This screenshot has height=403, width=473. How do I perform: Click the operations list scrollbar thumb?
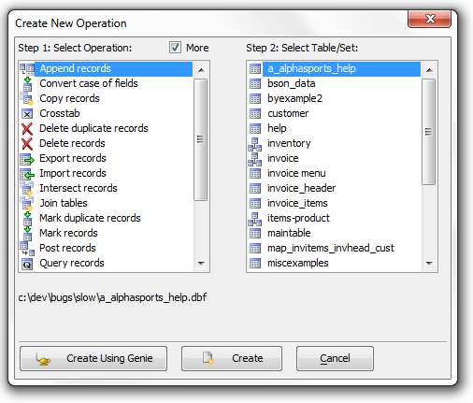point(200,139)
